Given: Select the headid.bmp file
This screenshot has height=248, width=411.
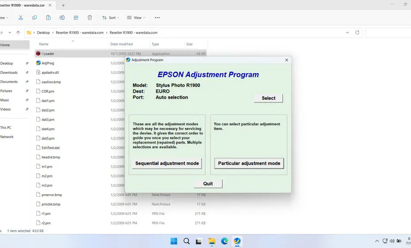Looking at the screenshot, I should pos(51,157).
